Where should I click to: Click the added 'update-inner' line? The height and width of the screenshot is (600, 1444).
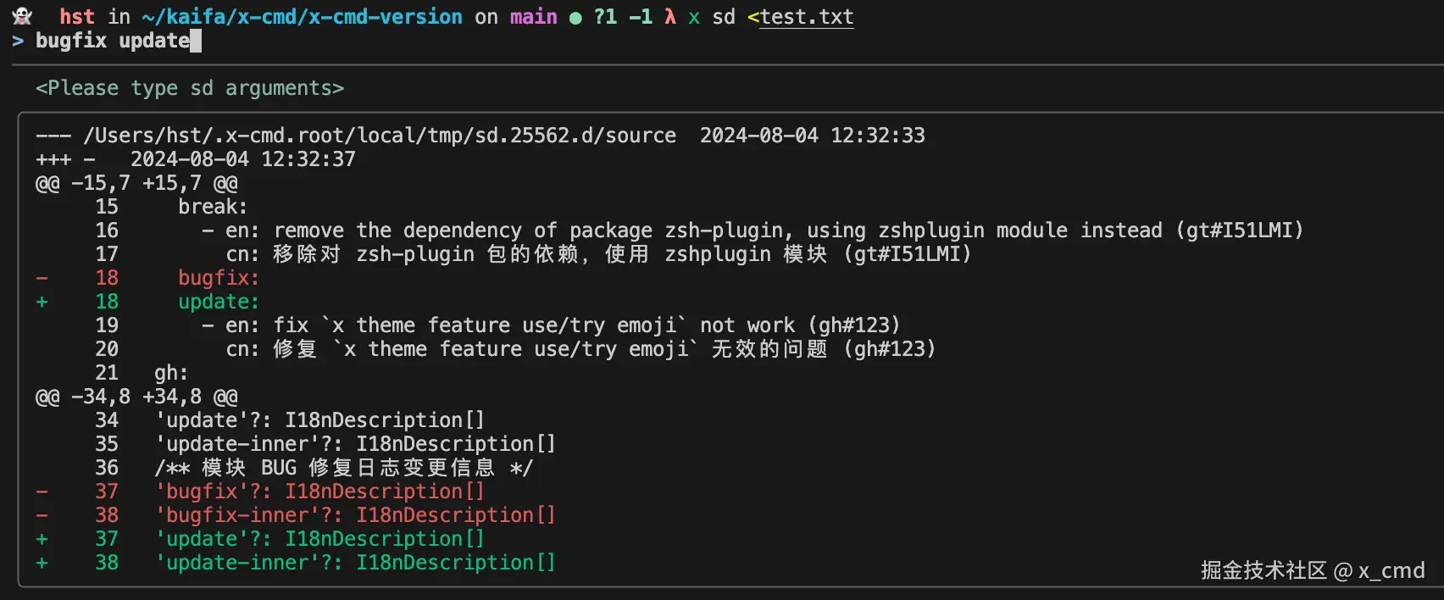click(355, 563)
